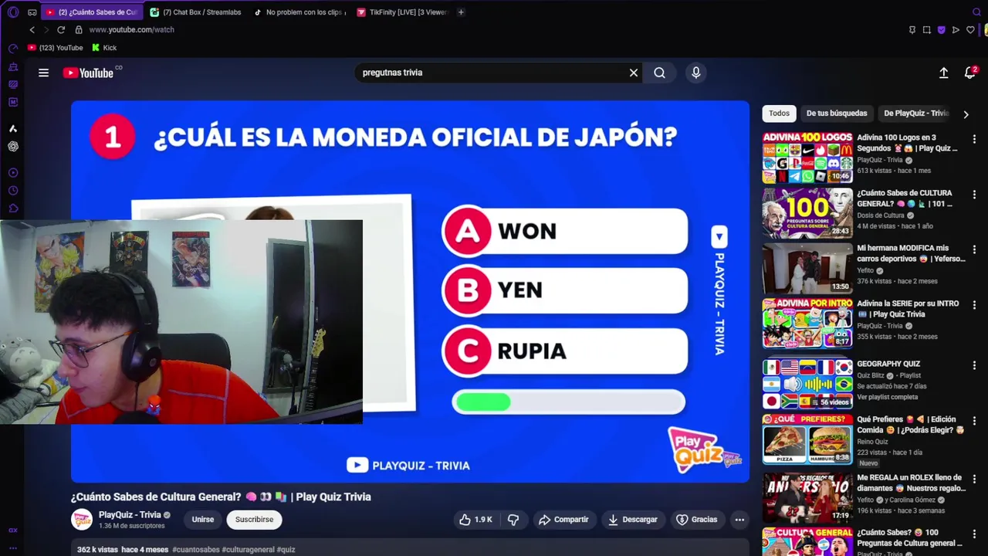Switch to the Chat Box / Streamlabs tab
The height and width of the screenshot is (556, 988).
pos(195,12)
